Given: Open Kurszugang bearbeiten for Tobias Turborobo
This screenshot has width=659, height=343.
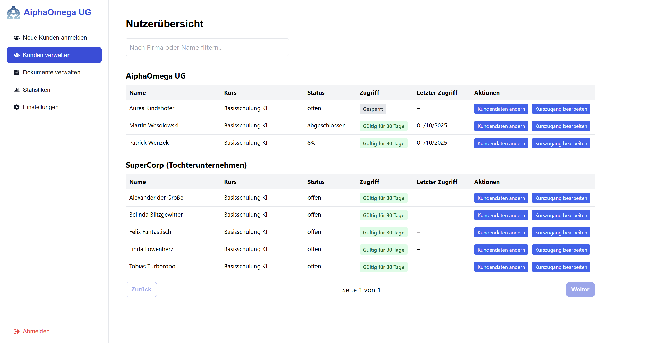Looking at the screenshot, I should 561,267.
